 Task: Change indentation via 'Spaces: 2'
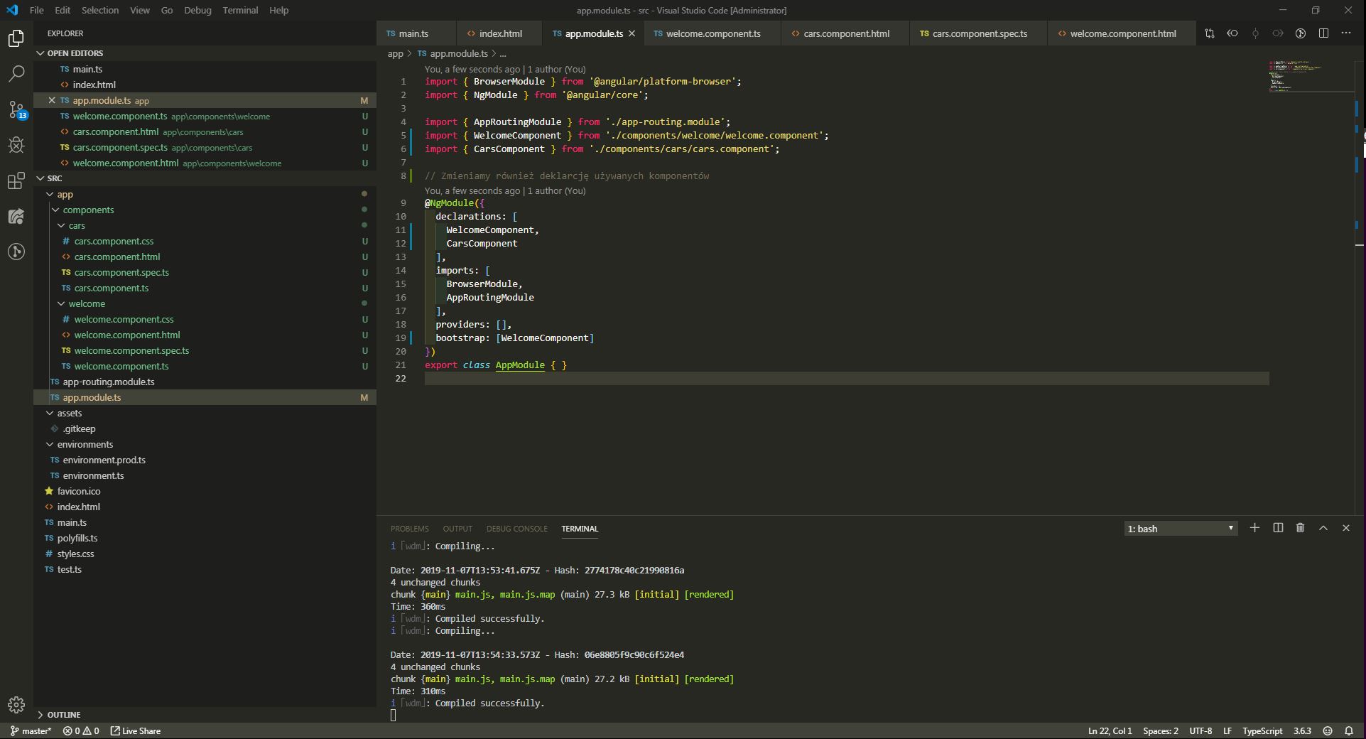(1160, 730)
